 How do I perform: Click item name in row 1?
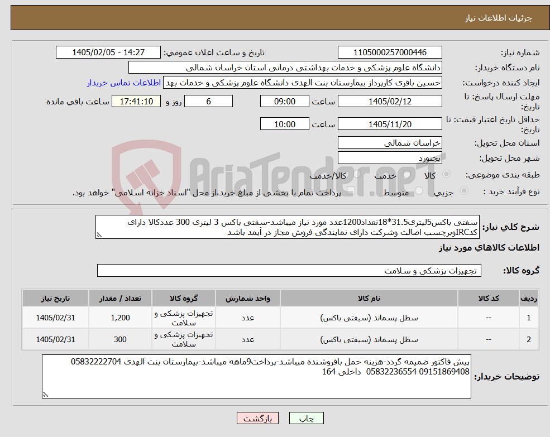[x=369, y=318]
